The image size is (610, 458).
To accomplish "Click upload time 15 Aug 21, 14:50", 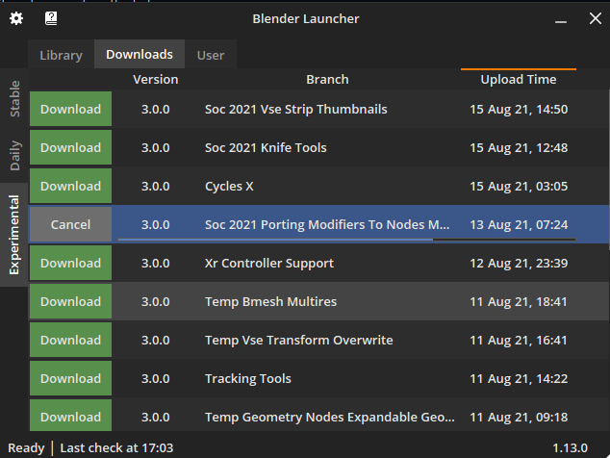I will tap(519, 110).
